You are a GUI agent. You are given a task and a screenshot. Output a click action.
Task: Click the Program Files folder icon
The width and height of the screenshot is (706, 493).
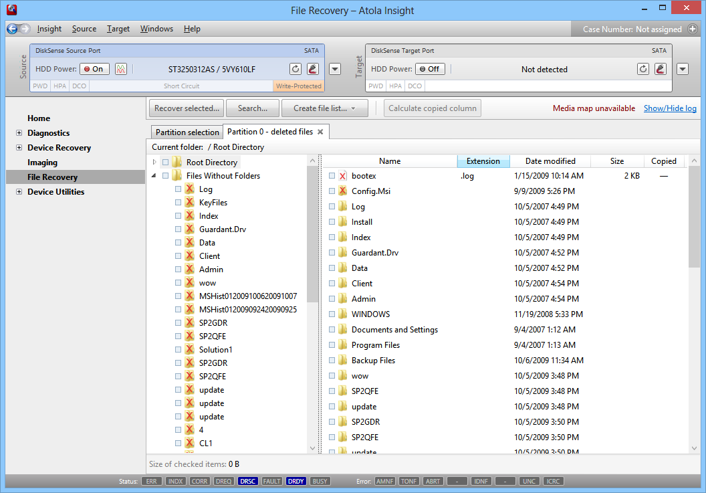coord(343,344)
